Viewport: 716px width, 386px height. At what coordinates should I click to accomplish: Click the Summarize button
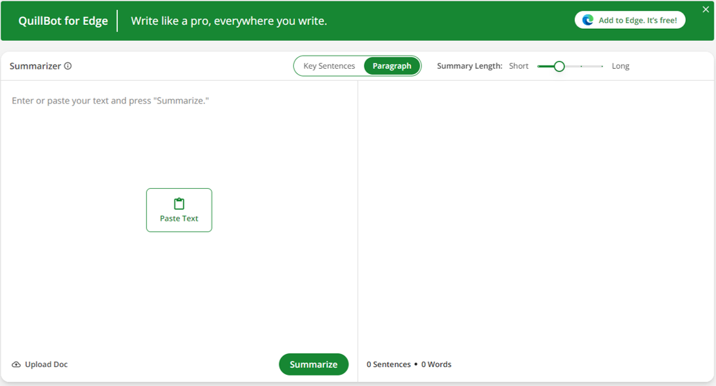[x=314, y=364]
